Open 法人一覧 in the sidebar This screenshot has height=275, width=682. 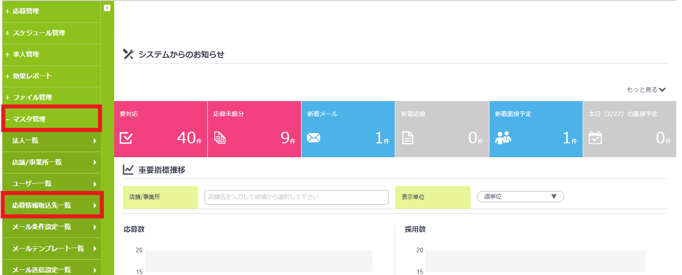[51, 141]
